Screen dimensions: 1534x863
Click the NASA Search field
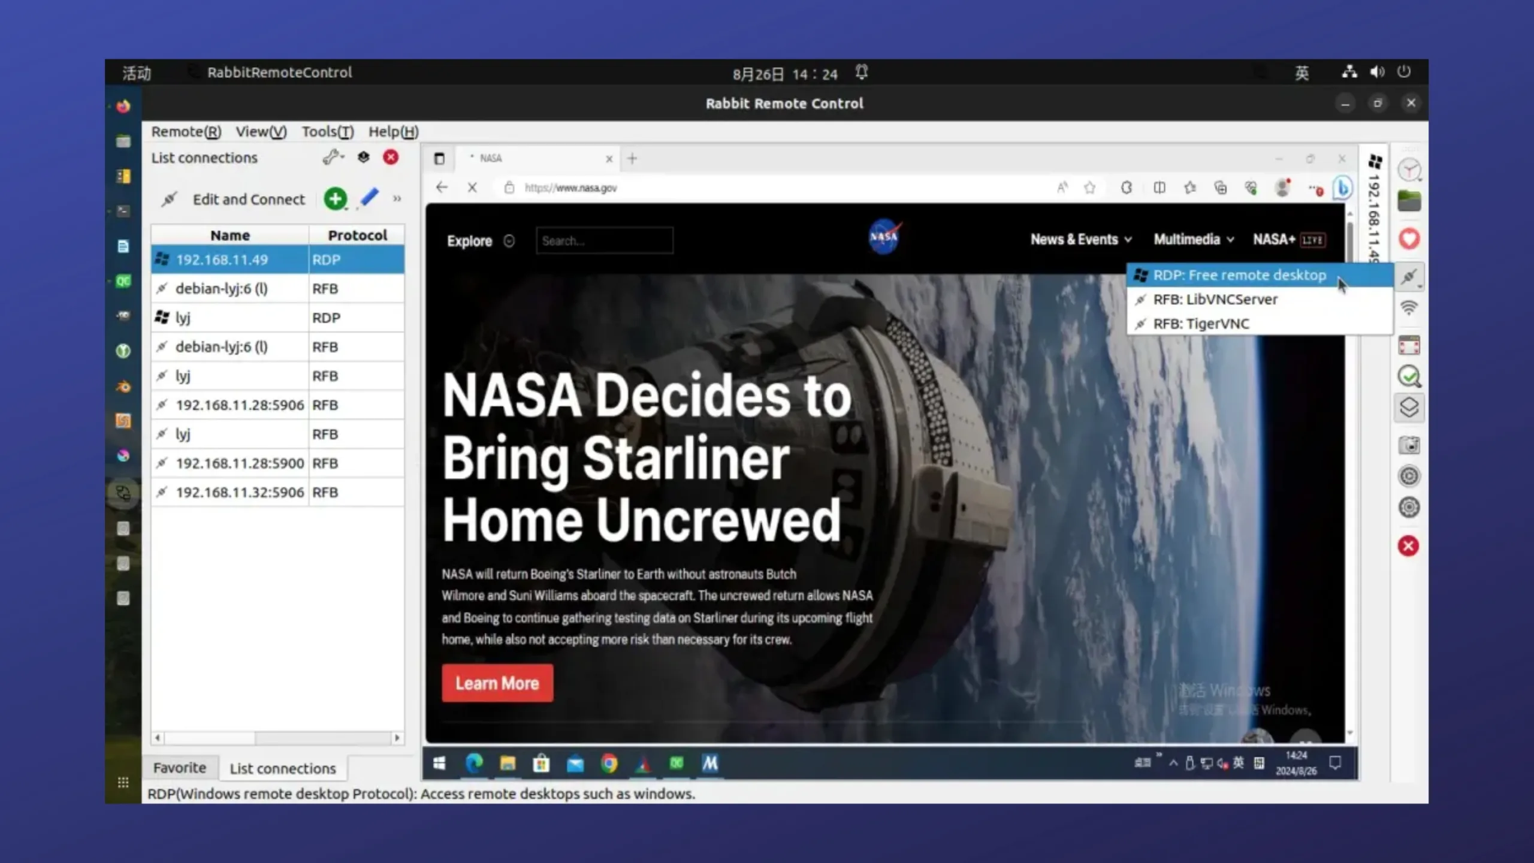point(605,241)
